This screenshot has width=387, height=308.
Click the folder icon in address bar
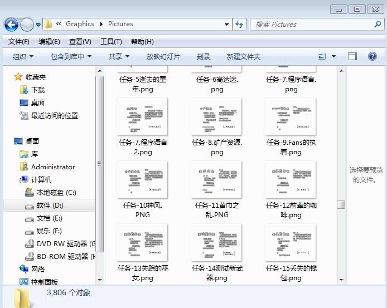click(x=48, y=24)
